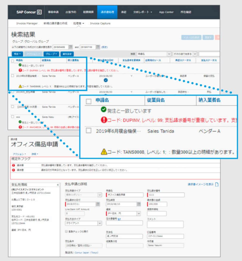
Task: Click the 支払請求番号 input field
Action: pyautogui.click(x=166, y=195)
